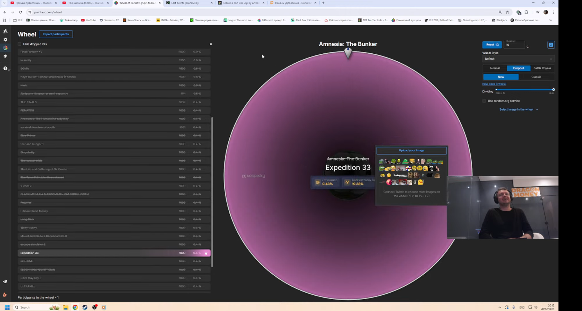Viewport: 582px width, 311px height.
Task: Click the Duration input field
Action: [515, 45]
